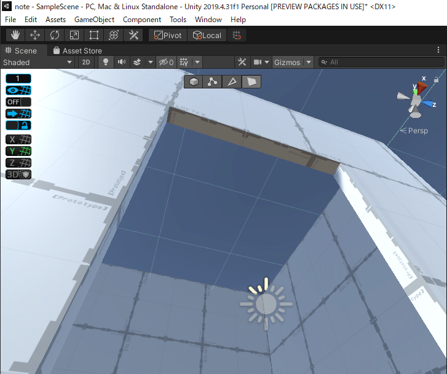Select the directional light sun gizmo

[266, 304]
